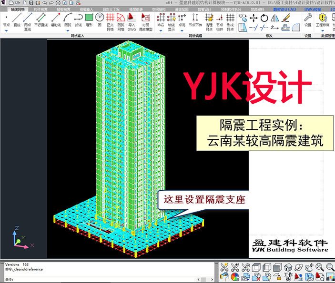Click the XYZ axis gizmo in viewport
335x283 pixels.
coord(23,237)
